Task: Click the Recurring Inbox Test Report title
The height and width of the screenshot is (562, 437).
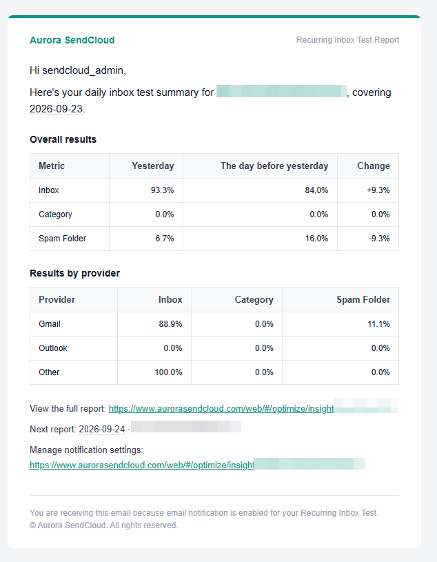Action: point(347,40)
